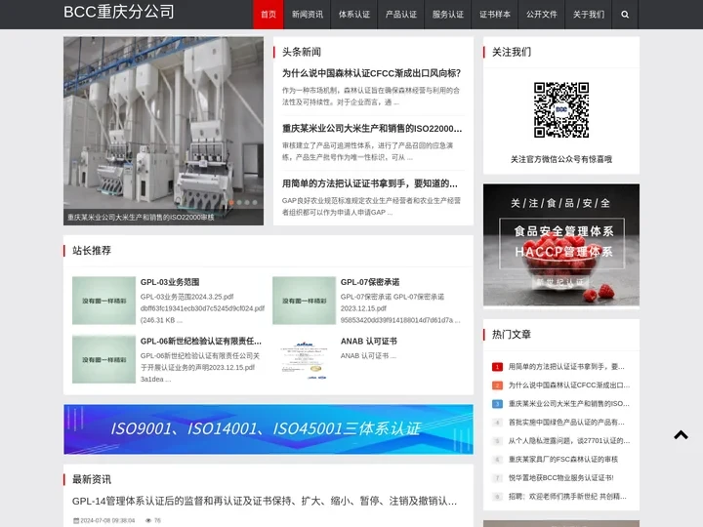703x527 pixels.
Task: Click the GPL-03业务范围 thumbnail image
Action: (x=103, y=301)
